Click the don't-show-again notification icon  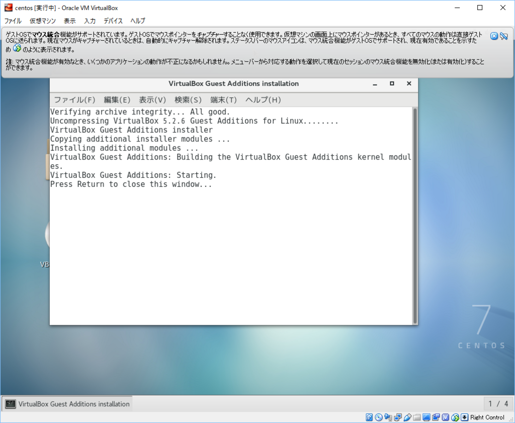pyautogui.click(x=504, y=36)
